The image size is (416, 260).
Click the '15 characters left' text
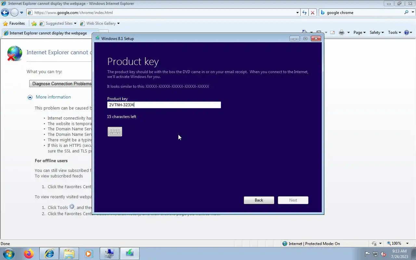click(122, 117)
